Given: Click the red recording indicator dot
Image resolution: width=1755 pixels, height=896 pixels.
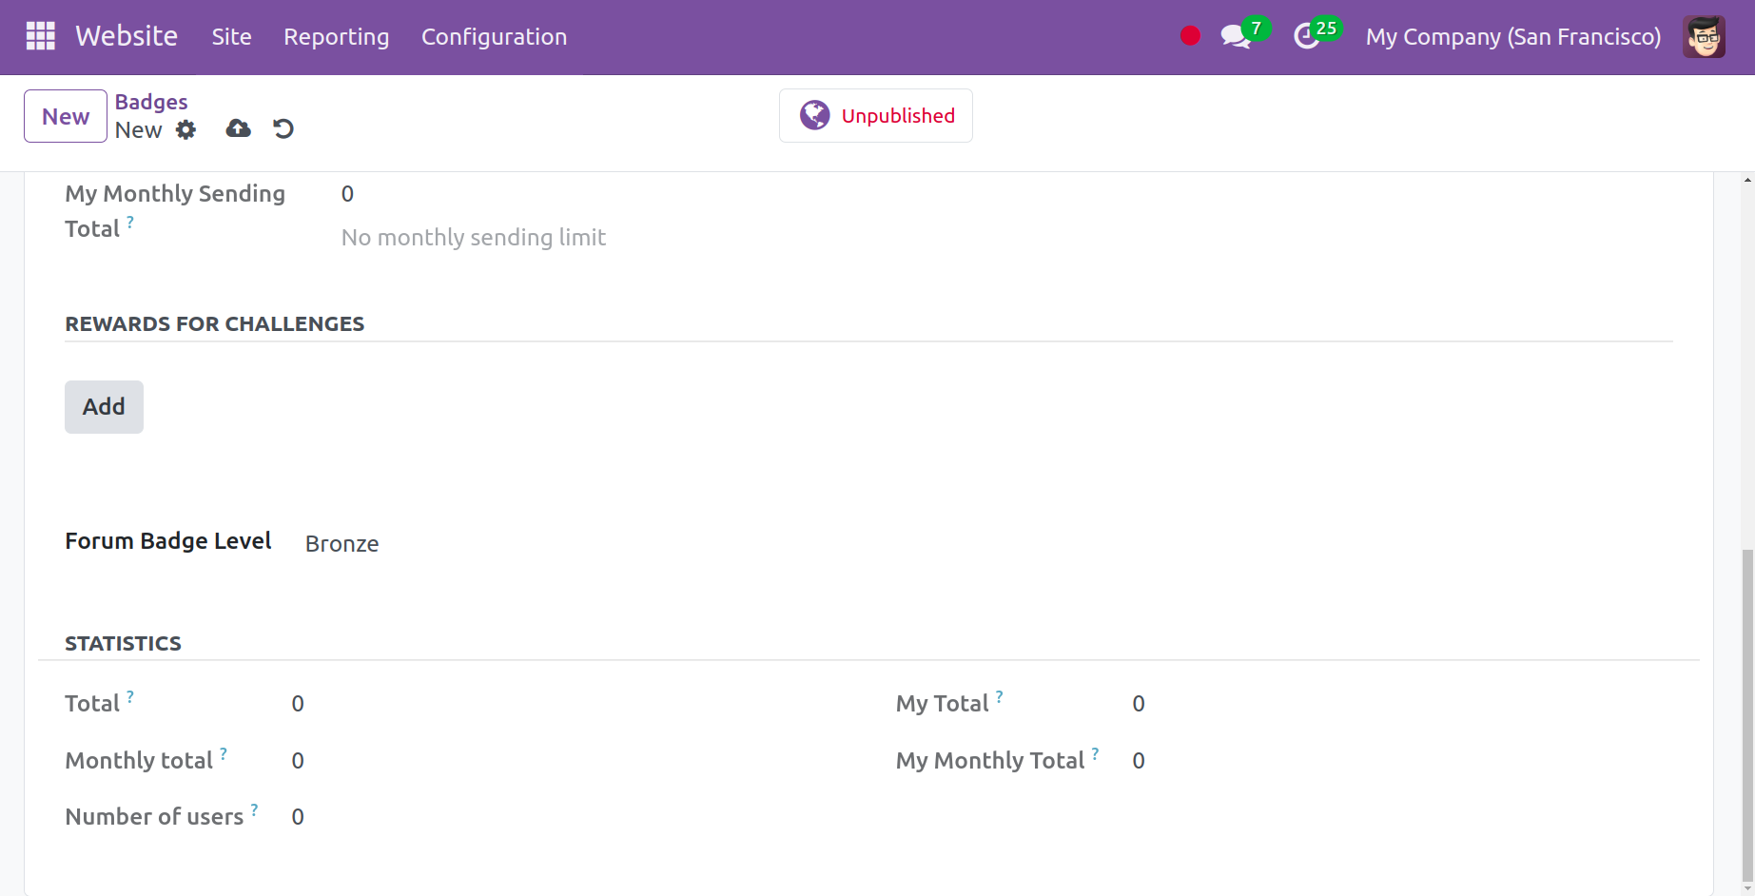Looking at the screenshot, I should 1189,36.
